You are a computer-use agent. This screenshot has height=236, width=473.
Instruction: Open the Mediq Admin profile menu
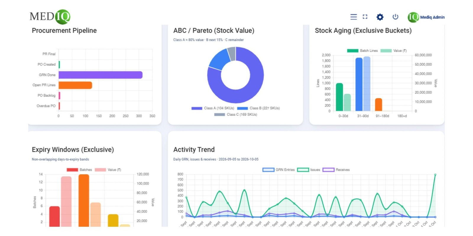coord(426,17)
